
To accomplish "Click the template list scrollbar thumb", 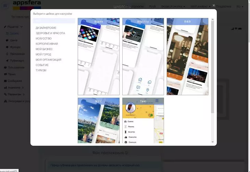I will [x=213, y=67].
